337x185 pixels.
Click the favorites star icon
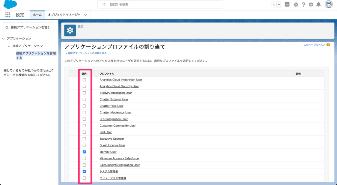click(x=274, y=5)
